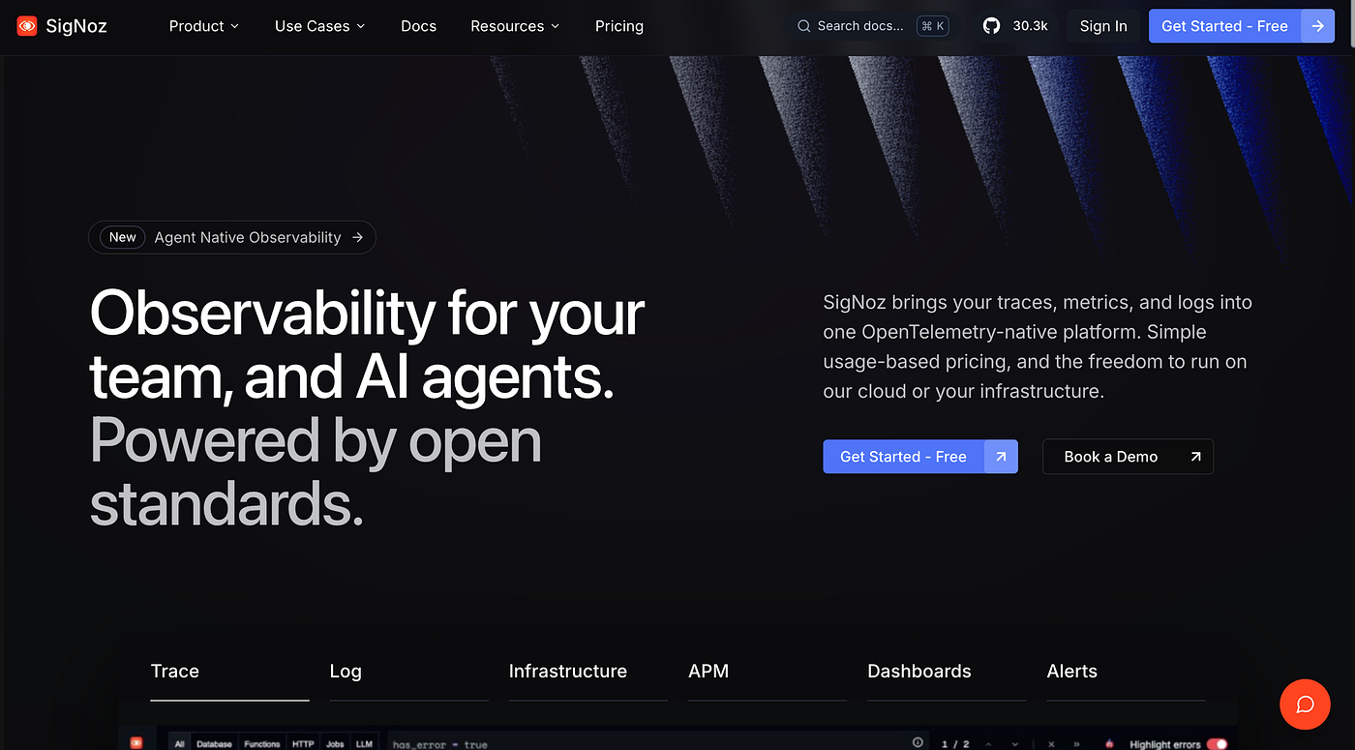Switch to the Log tab
This screenshot has height=750, width=1355.
408,672
